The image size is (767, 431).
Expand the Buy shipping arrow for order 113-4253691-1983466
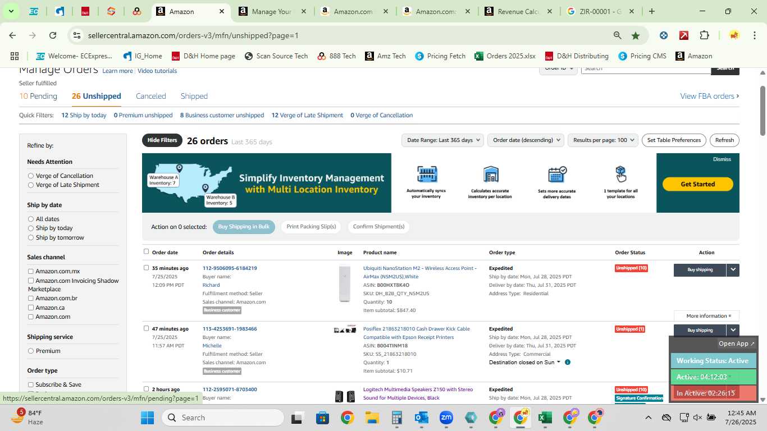point(733,330)
